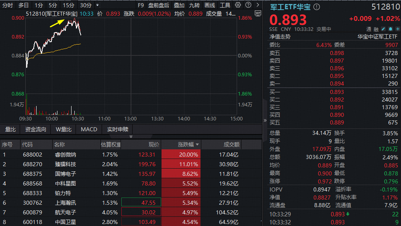
Task: Switch to the 量比 indicator tab
Action: (x=10, y=129)
